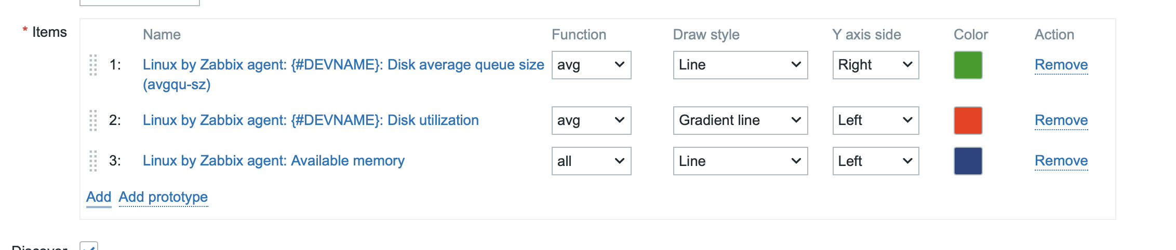Grab the drag handle for item 3
This screenshot has width=1176, height=250.
point(93,161)
